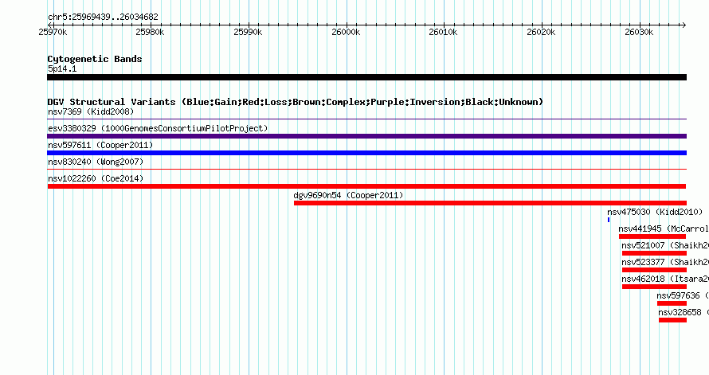This screenshot has width=709, height=375.
Task: Click the black 5p14.1 cytogenetic band bar
Action: [x=366, y=77]
